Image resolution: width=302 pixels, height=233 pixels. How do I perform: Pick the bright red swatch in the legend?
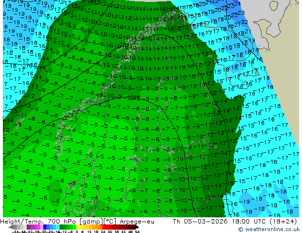click(104, 227)
